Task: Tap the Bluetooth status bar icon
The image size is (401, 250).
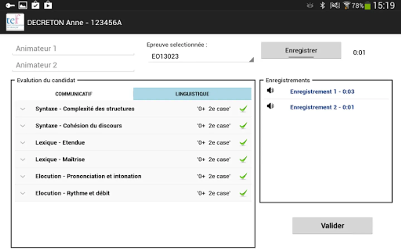Action: [x=322, y=5]
